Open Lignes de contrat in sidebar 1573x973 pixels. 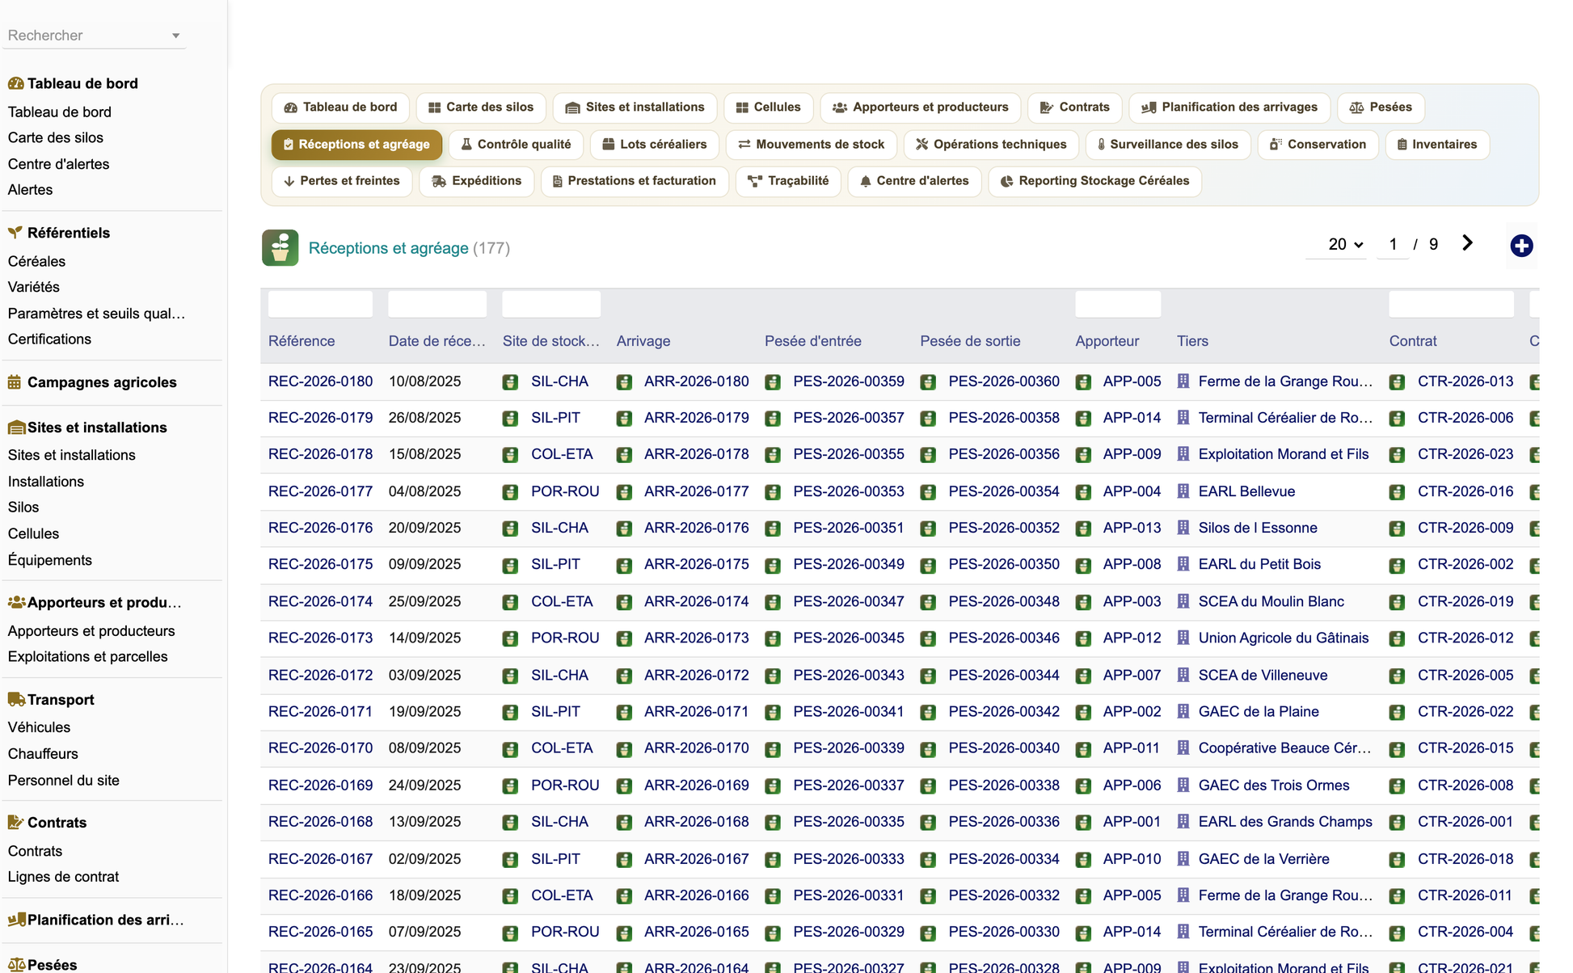tap(63, 877)
